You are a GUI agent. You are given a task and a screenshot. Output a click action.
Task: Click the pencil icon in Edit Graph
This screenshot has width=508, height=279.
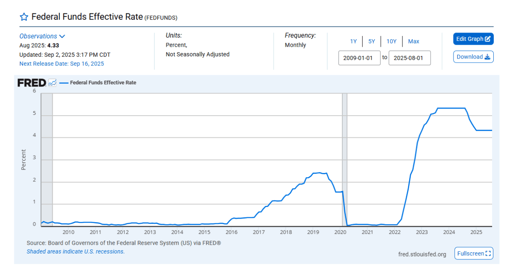coord(487,39)
